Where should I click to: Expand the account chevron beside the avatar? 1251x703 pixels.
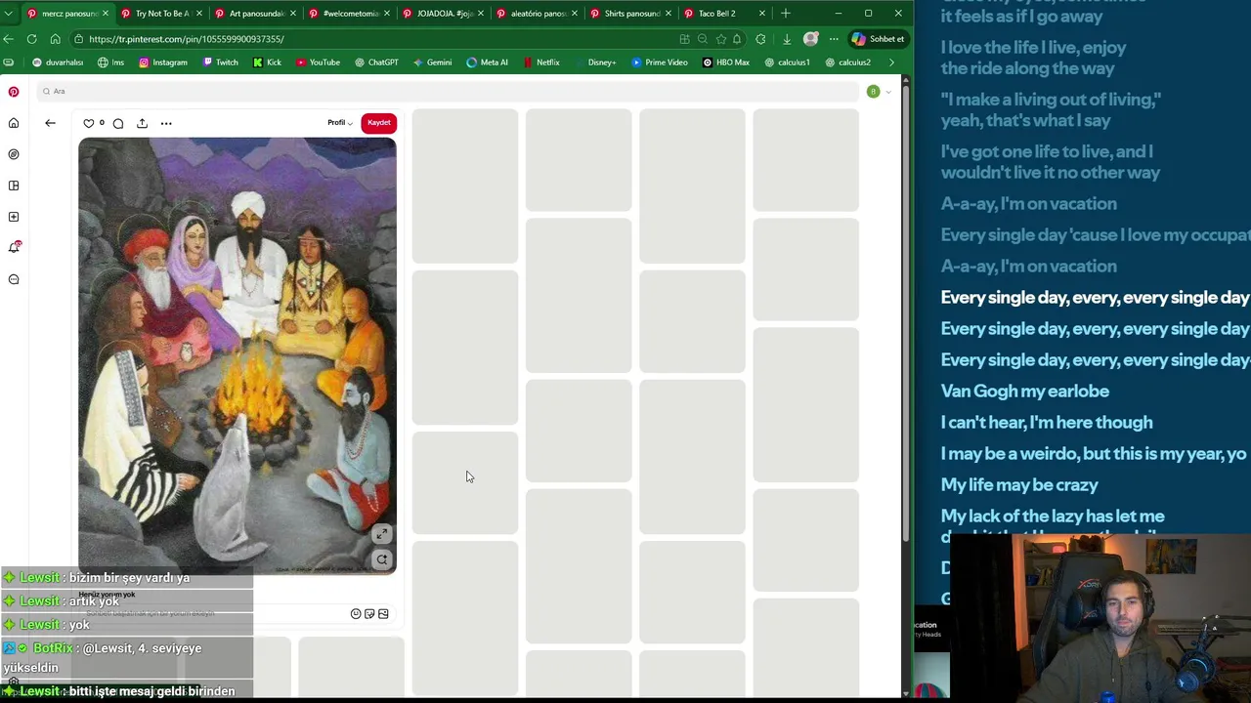coord(887,92)
